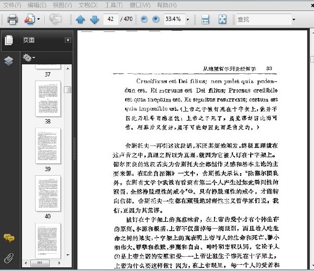
Task: Expand the zoom percentage dropdown
Action: [x=188, y=19]
